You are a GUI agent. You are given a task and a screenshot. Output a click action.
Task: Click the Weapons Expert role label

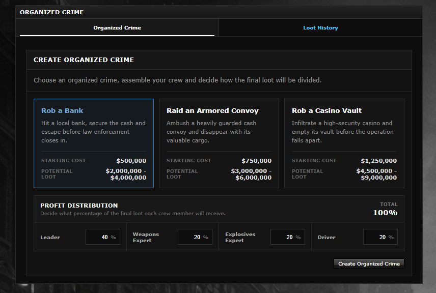point(146,237)
